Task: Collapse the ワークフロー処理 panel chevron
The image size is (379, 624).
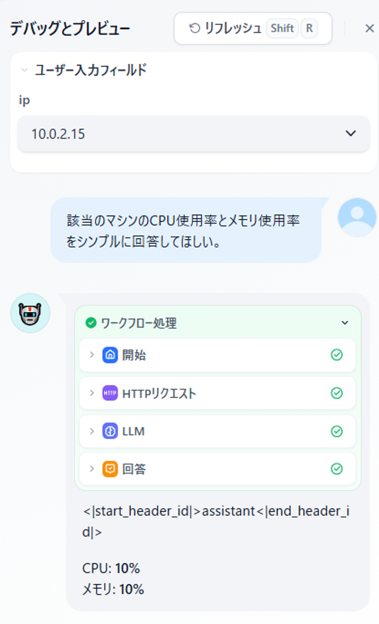Action: [x=345, y=323]
